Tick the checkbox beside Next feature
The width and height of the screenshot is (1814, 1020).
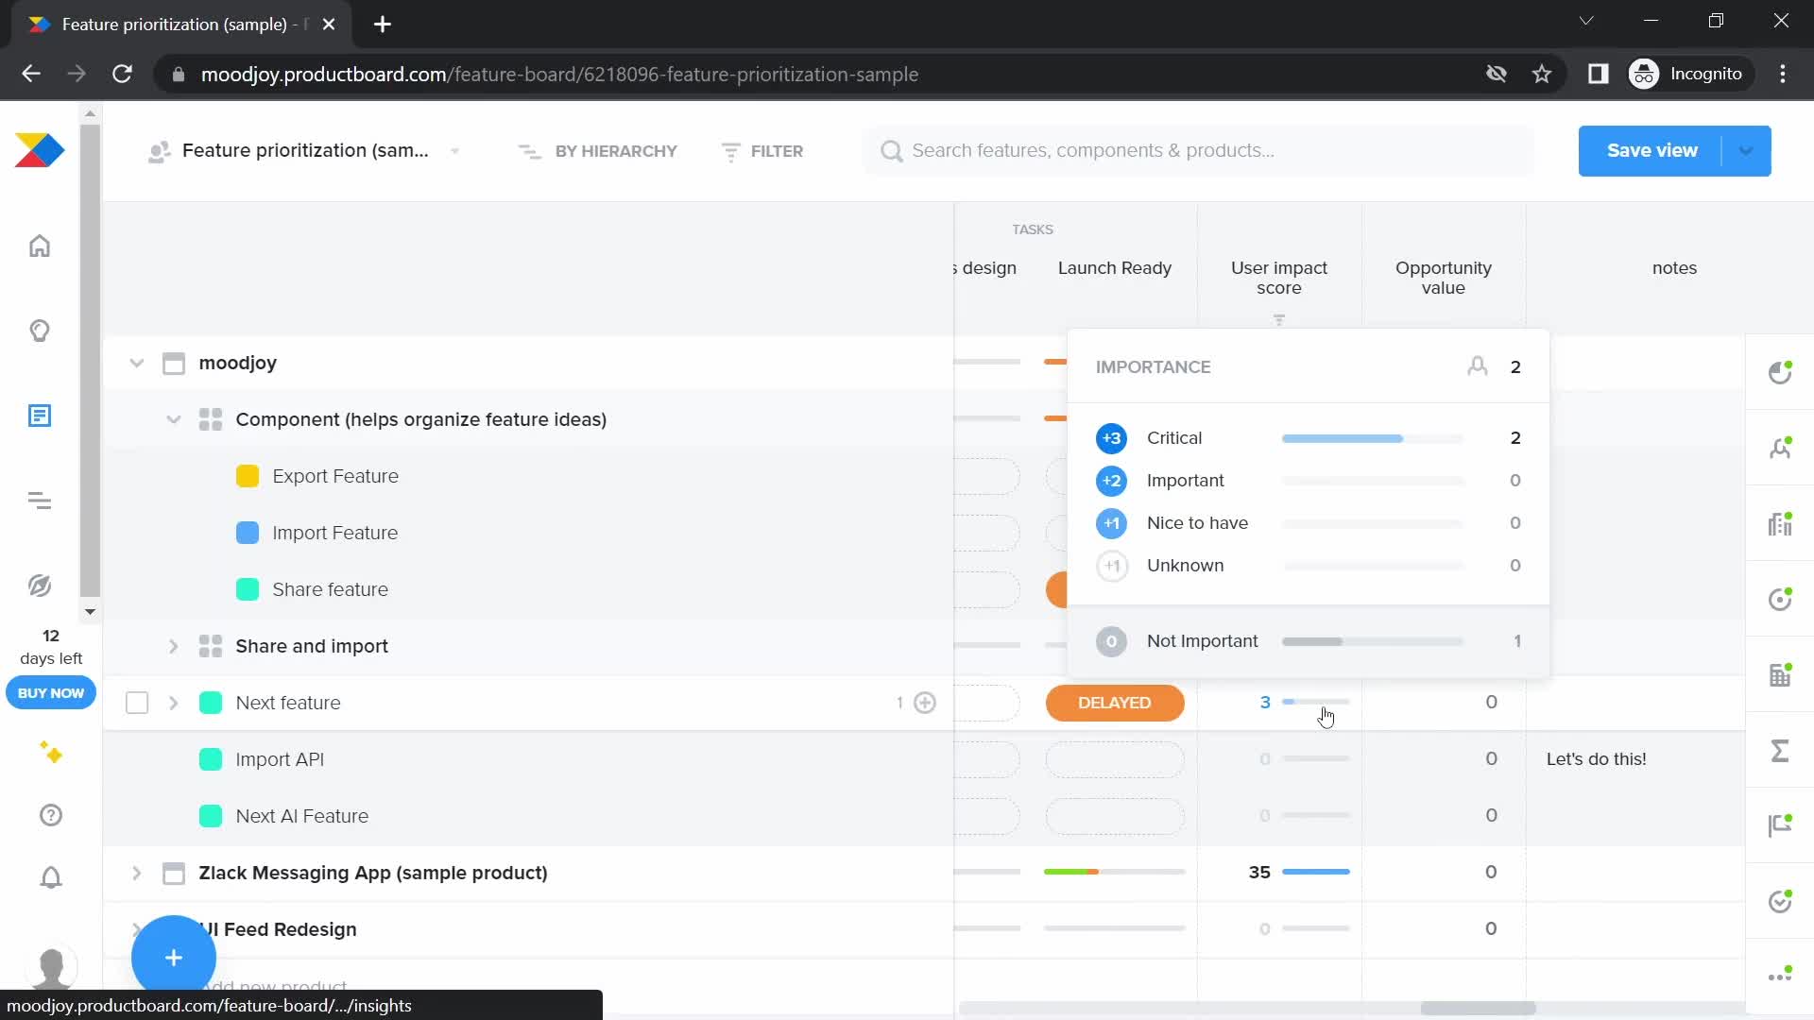point(137,703)
